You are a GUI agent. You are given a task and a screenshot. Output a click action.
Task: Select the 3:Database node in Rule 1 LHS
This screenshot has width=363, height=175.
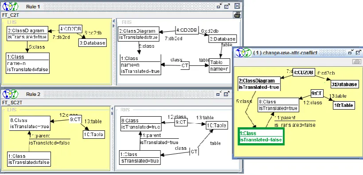(x=92, y=43)
